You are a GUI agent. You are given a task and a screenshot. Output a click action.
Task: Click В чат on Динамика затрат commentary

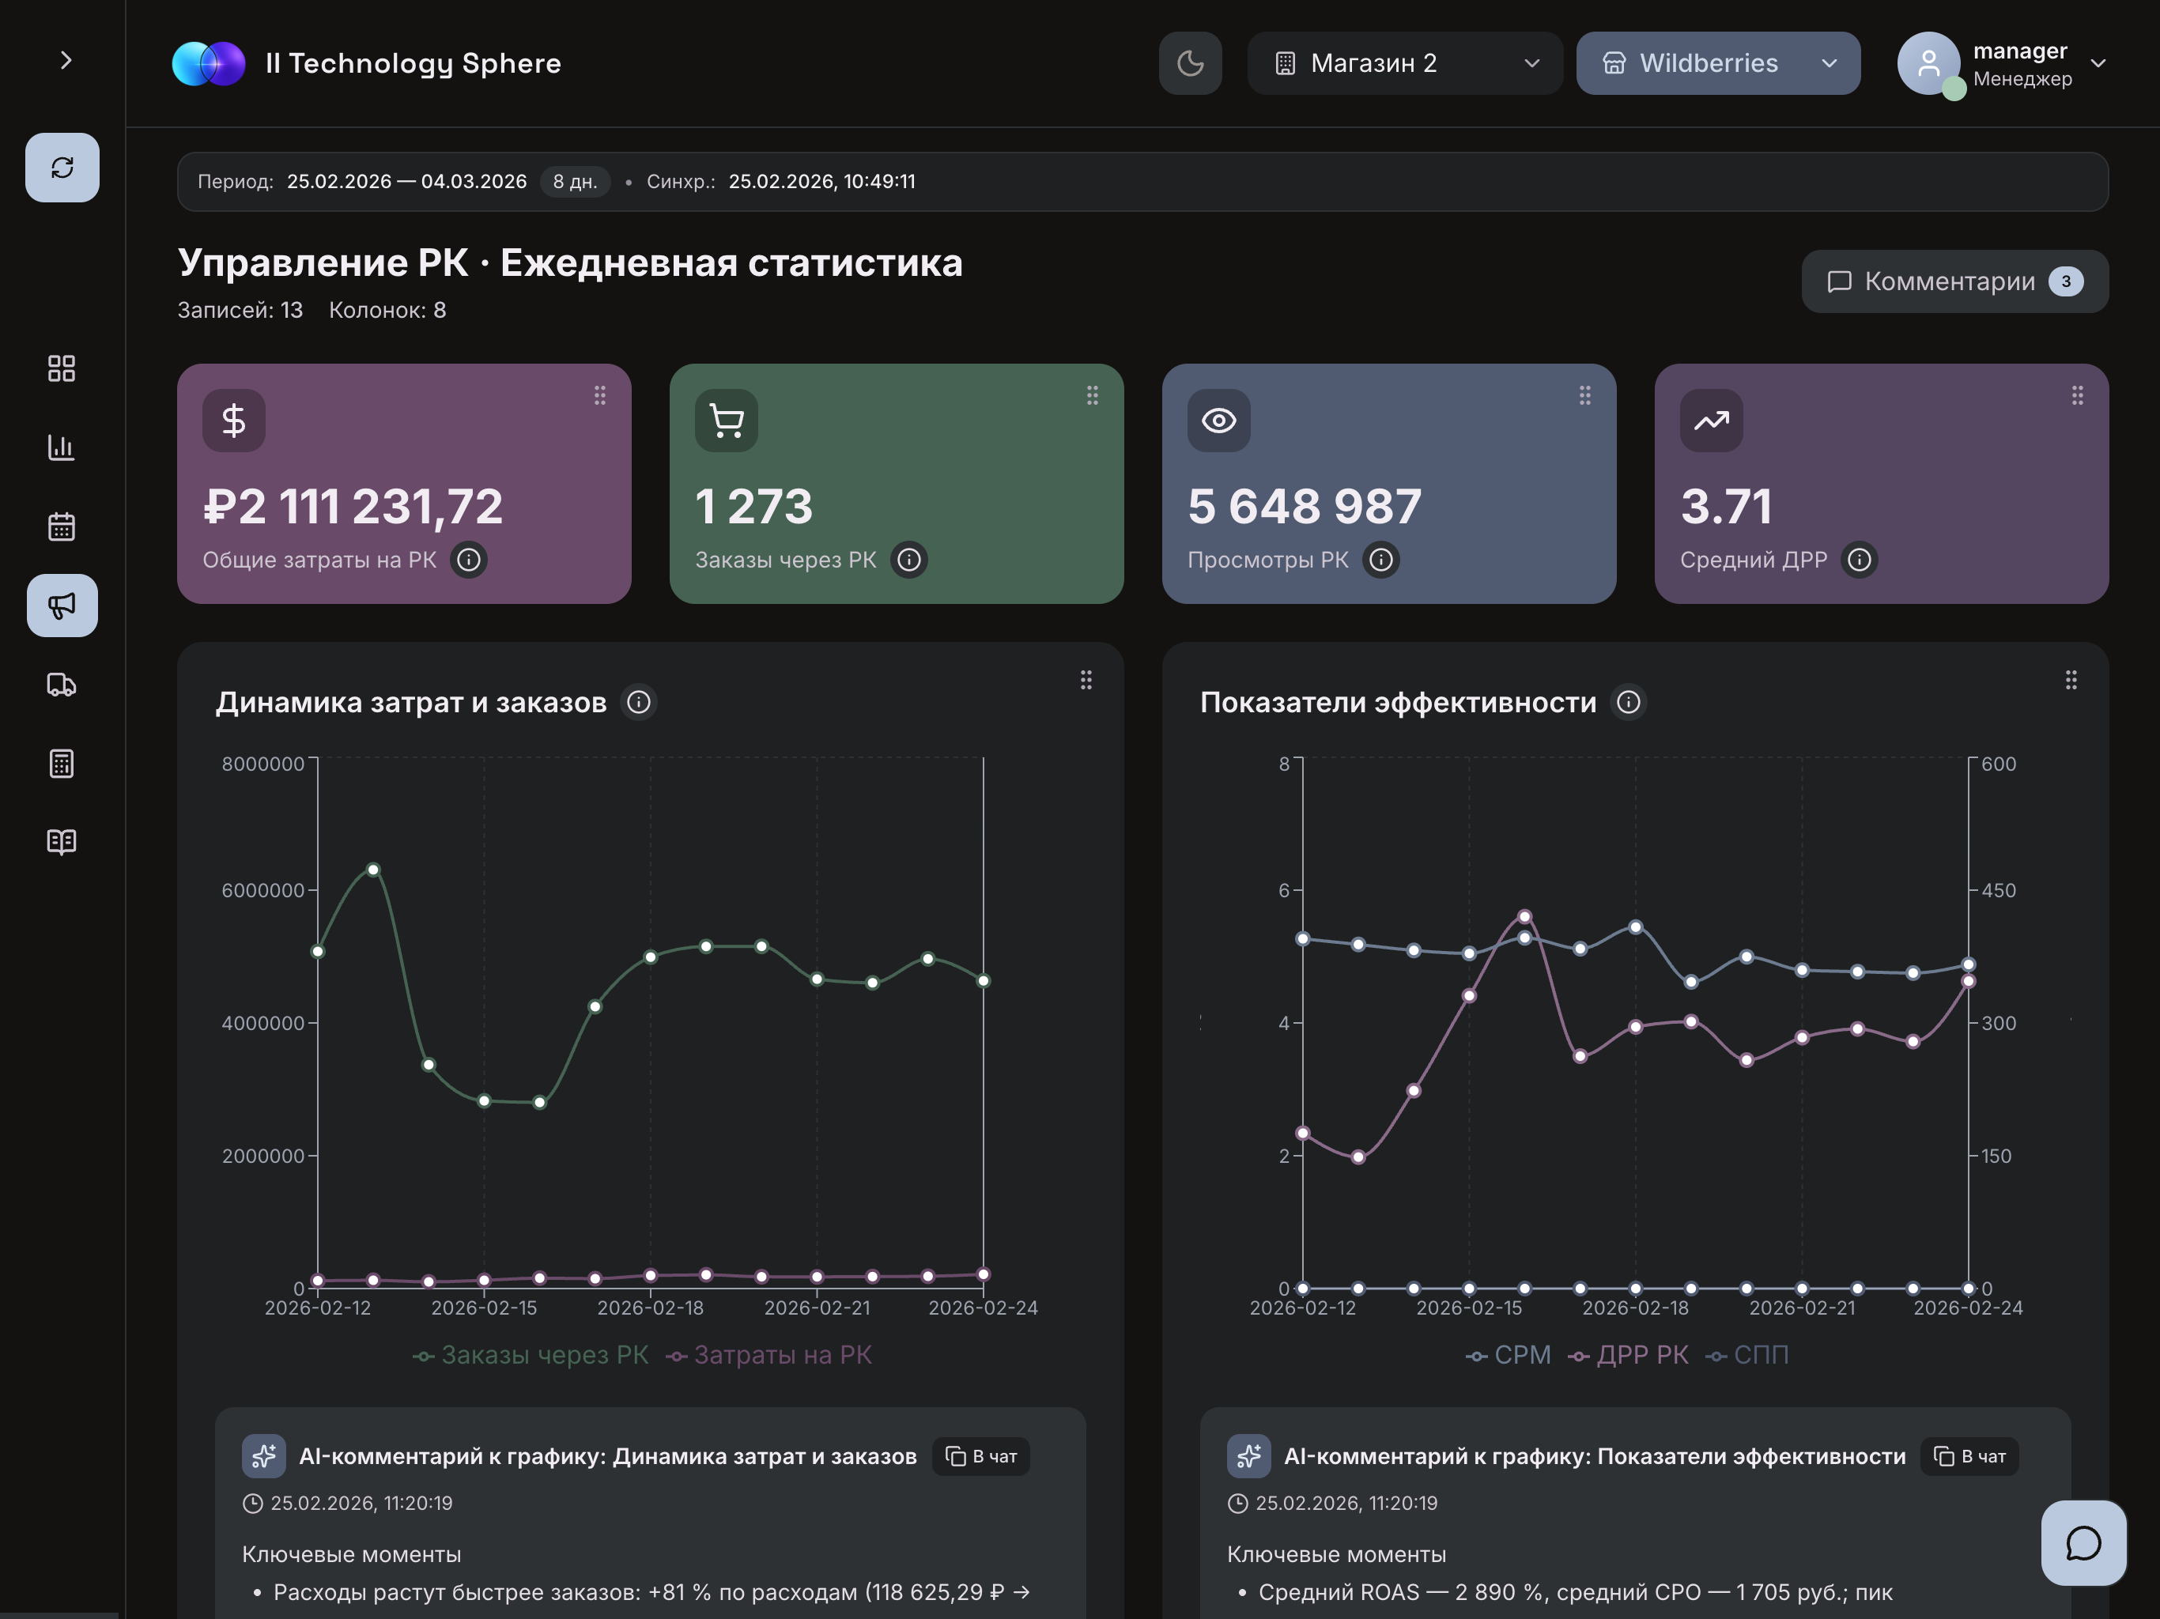click(x=981, y=1456)
